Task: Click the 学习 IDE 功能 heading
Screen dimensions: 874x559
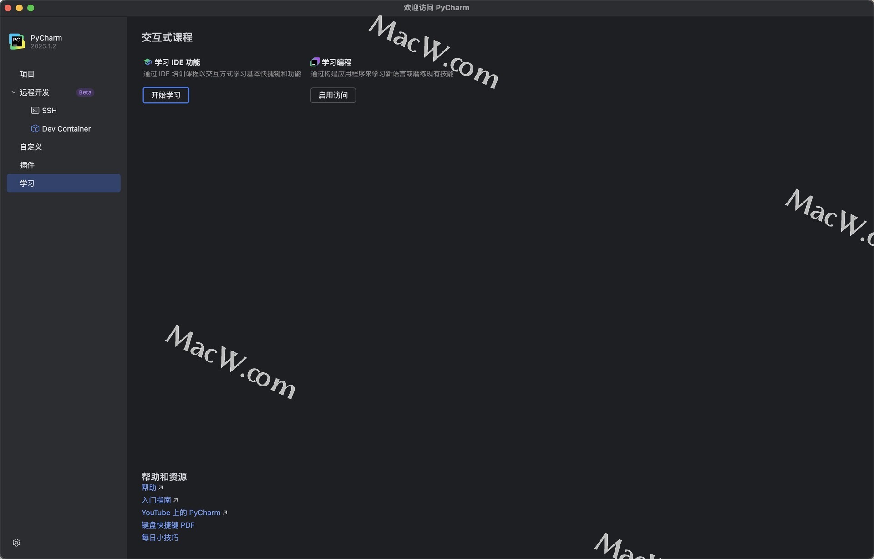Action: 177,62
